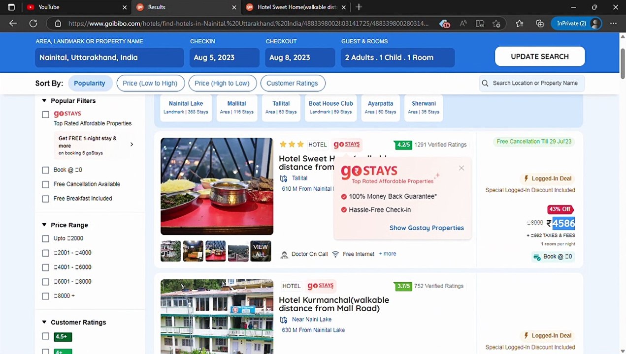Open the browser Settings and more menu
Screen dimensions: 626x354
[613, 23]
